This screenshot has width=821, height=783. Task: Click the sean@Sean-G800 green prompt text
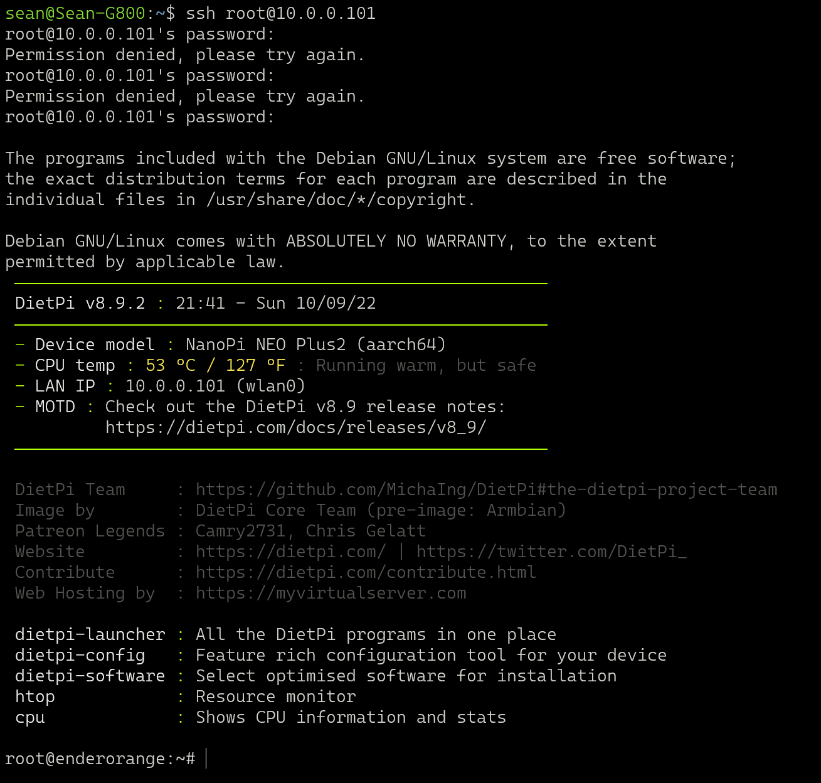coord(75,13)
